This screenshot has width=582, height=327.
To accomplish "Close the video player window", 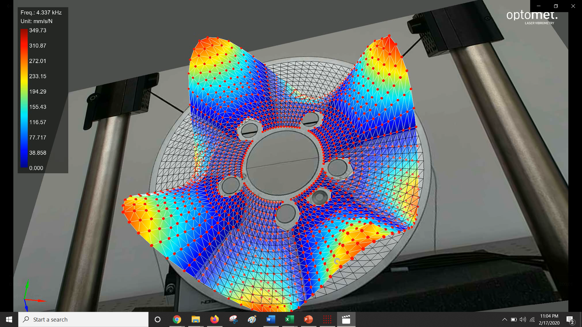I will [573, 6].
